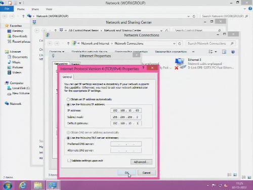Click the Search Network Connections box
This screenshot has width=253, height=190.
(210, 44)
